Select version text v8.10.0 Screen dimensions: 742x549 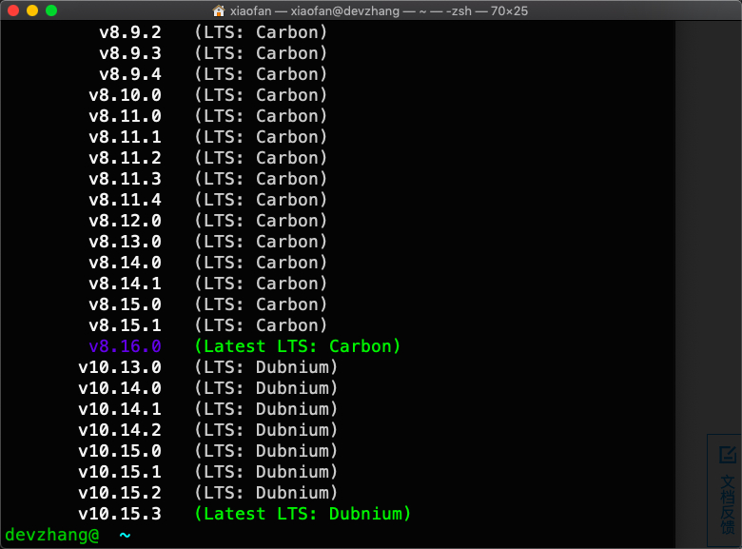tap(125, 95)
